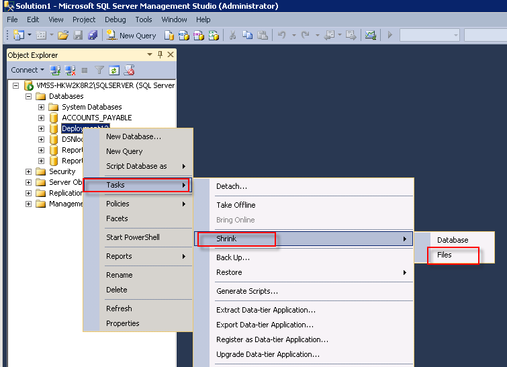
Task: Click the Add New Item toolbar icon
Action: [41, 35]
